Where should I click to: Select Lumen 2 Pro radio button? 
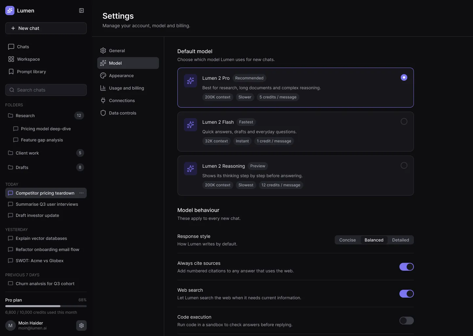tap(404, 77)
